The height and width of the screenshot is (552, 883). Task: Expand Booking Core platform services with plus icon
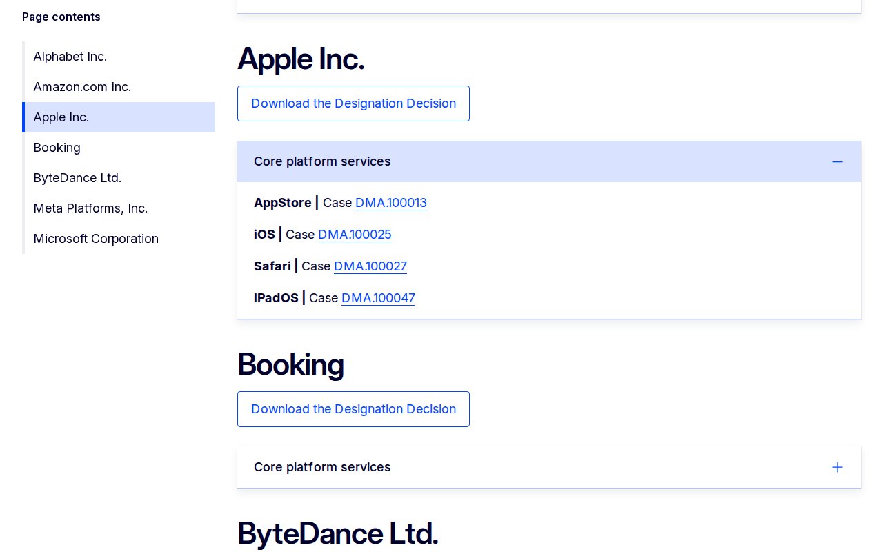tap(837, 467)
